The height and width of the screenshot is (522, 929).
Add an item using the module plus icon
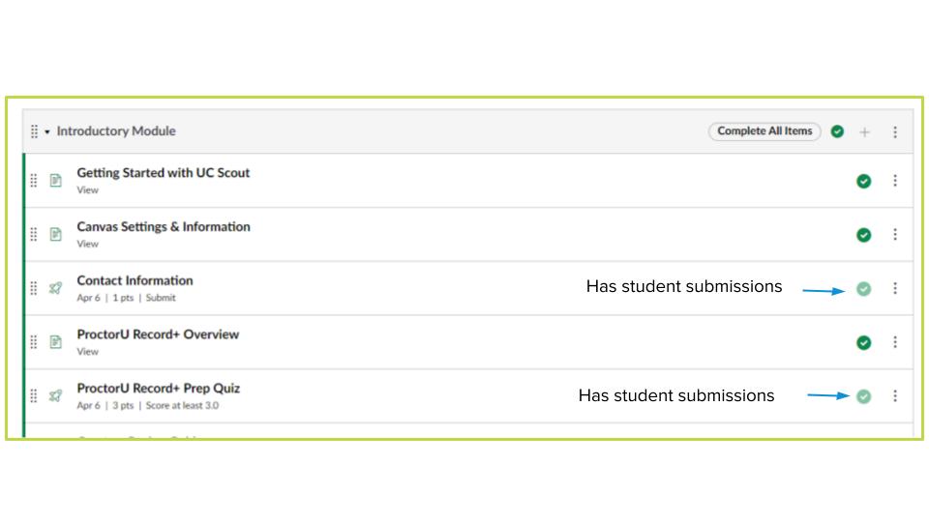click(865, 131)
